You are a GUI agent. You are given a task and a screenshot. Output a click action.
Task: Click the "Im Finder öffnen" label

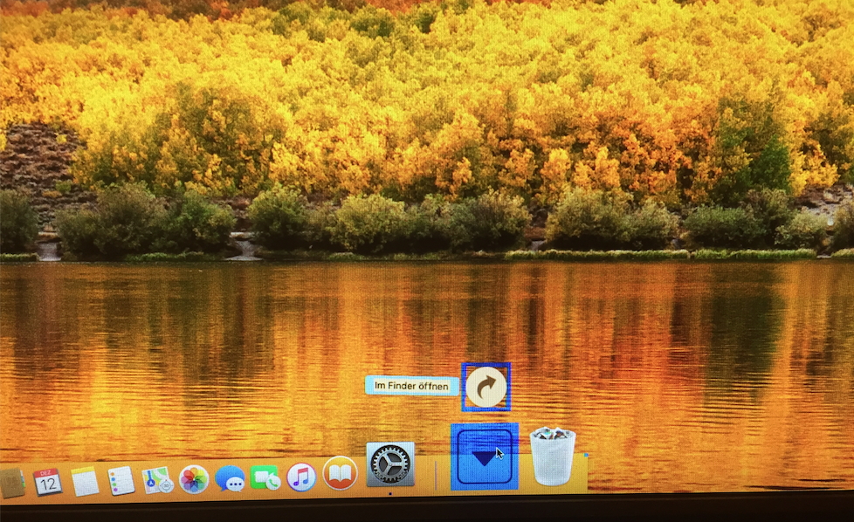click(412, 386)
